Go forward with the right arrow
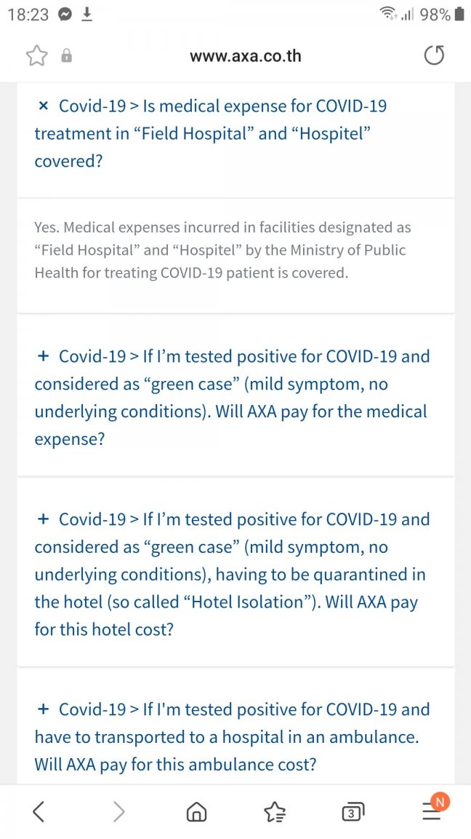471x839 pixels. pos(118,813)
